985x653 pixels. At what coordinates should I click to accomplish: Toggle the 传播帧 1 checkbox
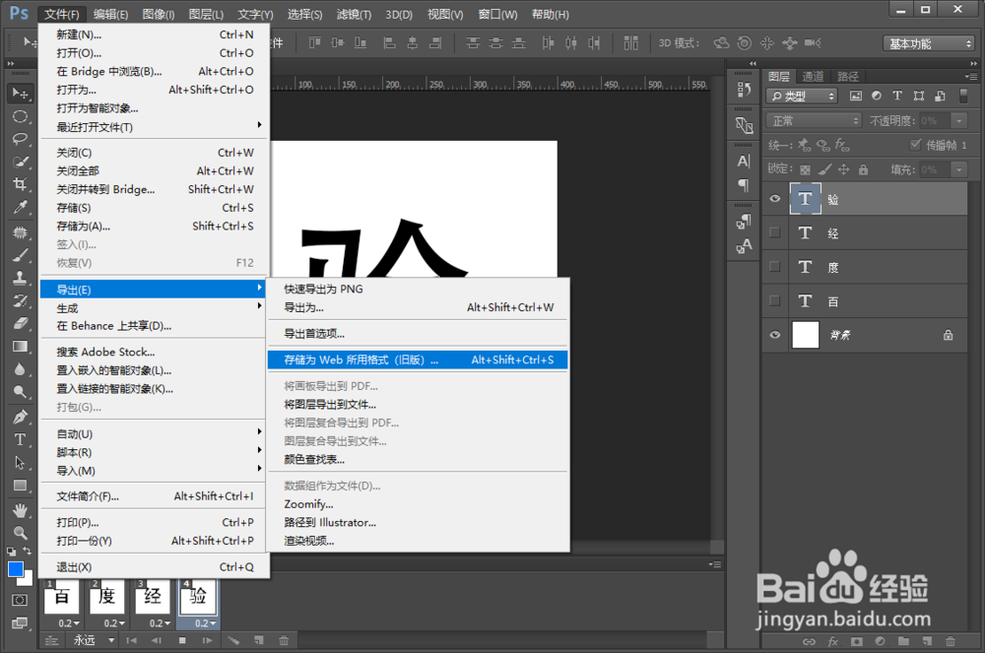coord(916,145)
